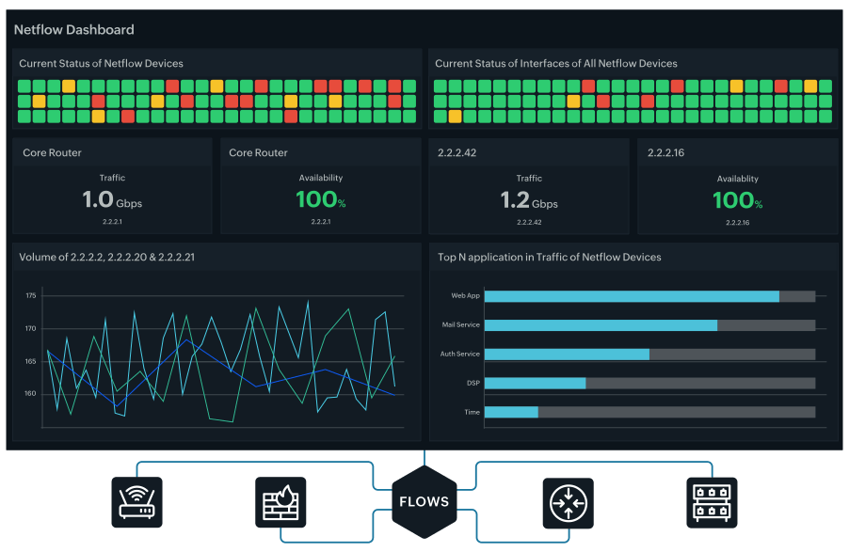The width and height of the screenshot is (849, 552).
Task: Open the server rack icon at bottom right
Action: coord(711,502)
